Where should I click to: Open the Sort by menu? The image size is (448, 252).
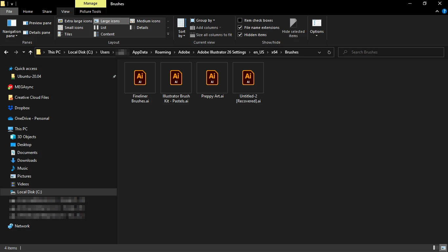pos(182,28)
